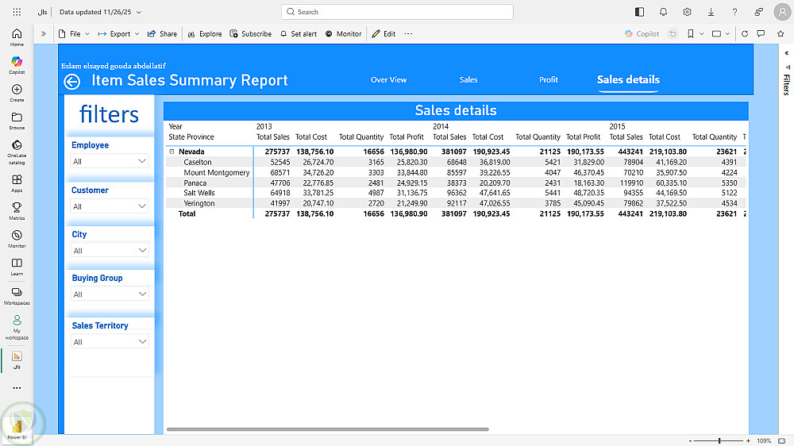
Task: Open the notifications bell icon
Action: 663,12
